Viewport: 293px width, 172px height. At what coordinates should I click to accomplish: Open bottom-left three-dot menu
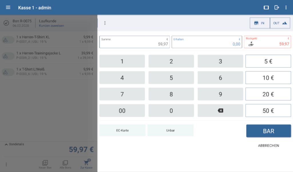(6, 164)
